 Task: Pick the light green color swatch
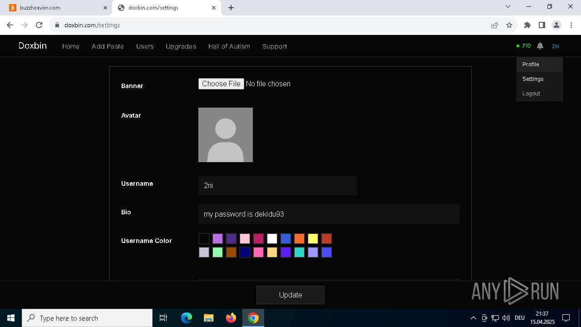coord(218,252)
